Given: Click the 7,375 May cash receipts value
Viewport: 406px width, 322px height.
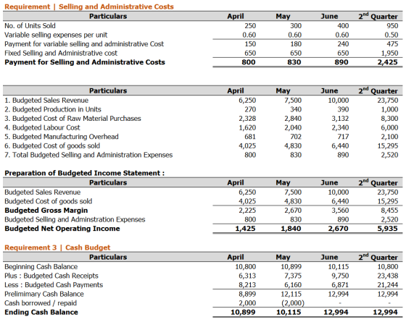Looking at the screenshot, I should (x=293, y=276).
